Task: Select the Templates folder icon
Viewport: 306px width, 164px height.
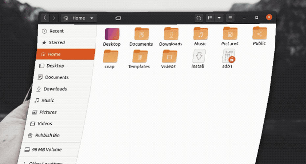Action: (x=140, y=56)
